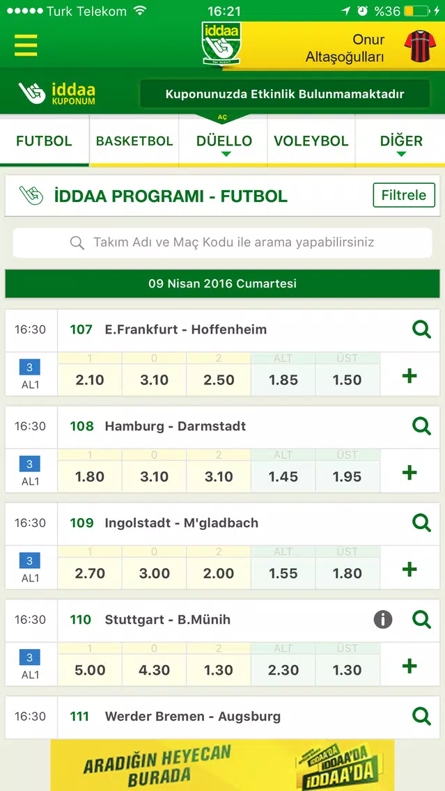The width and height of the screenshot is (445, 791).
Task: Switch to the BASKETBOL tab
Action: (x=134, y=141)
